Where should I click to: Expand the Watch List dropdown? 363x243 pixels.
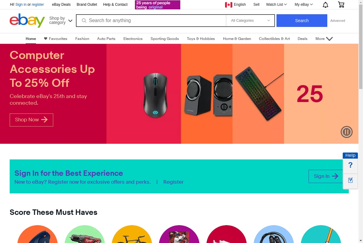[x=276, y=5]
